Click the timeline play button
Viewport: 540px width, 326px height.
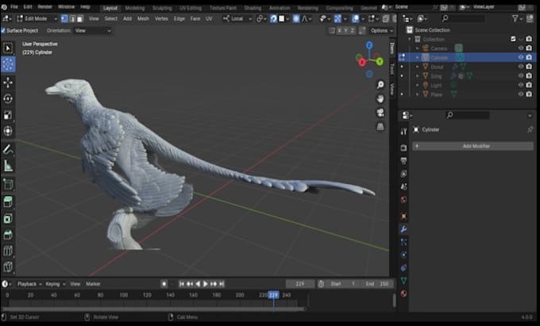click(205, 284)
